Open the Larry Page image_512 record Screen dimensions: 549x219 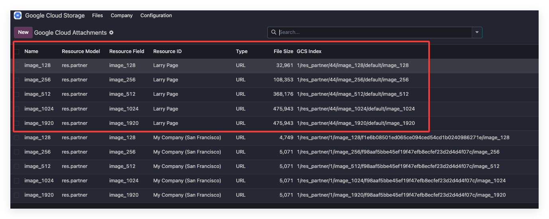point(37,94)
